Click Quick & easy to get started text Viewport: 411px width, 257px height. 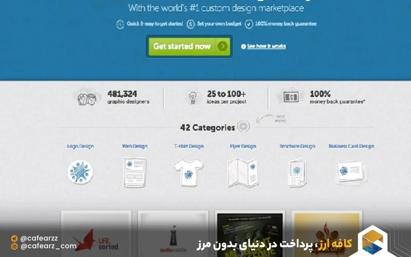(x=155, y=24)
